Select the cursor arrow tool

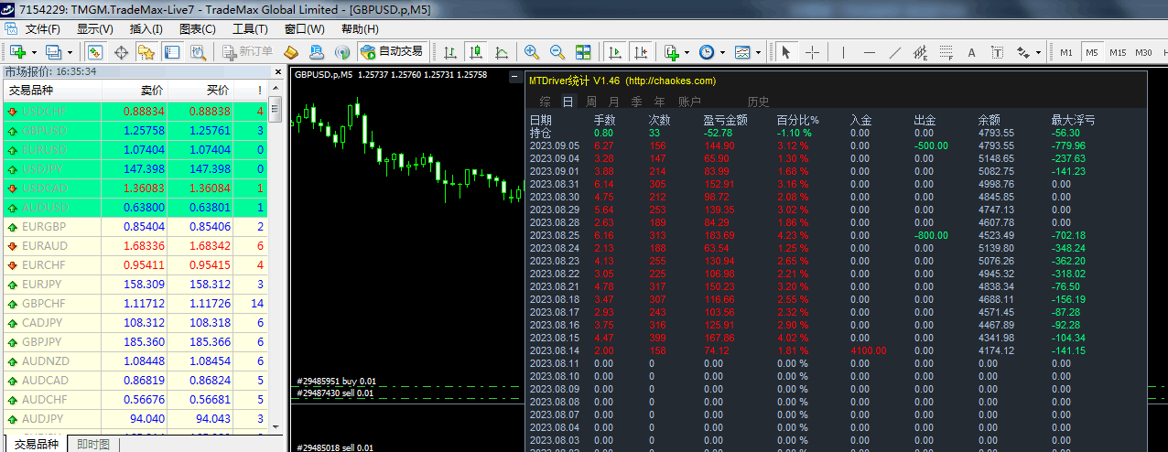click(x=786, y=52)
